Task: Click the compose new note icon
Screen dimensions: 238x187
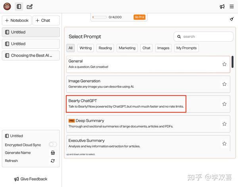Action: (30, 6)
